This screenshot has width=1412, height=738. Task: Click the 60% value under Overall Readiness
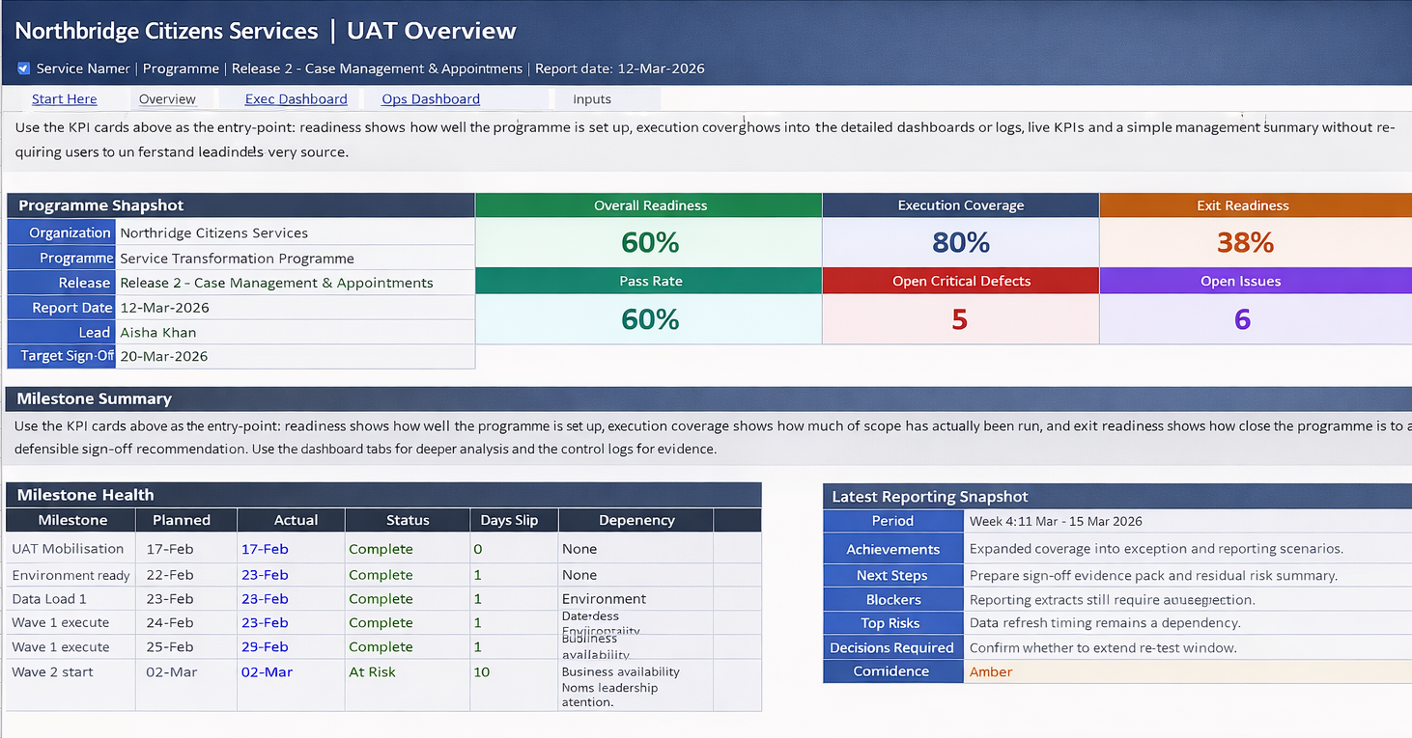pyautogui.click(x=650, y=242)
